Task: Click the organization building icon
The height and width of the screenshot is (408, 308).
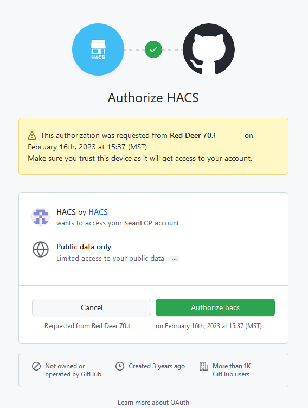Action: [203, 366]
